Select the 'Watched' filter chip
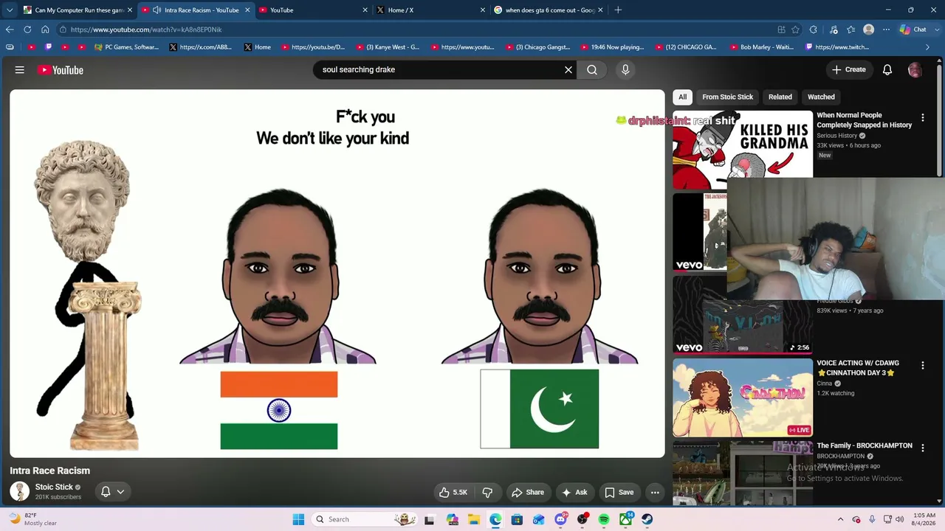 pyautogui.click(x=821, y=97)
